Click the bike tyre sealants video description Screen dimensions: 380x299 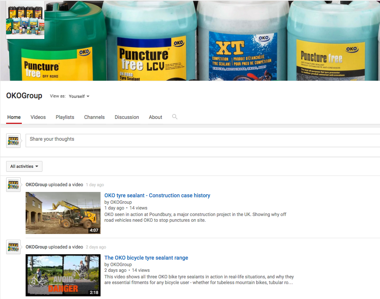click(x=199, y=279)
